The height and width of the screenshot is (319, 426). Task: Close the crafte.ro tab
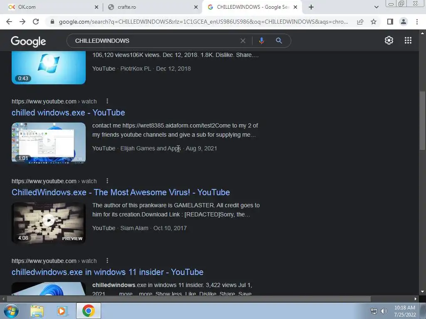[196, 7]
